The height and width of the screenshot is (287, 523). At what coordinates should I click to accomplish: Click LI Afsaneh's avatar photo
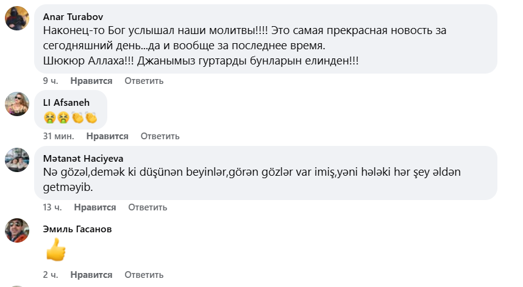coord(17,103)
